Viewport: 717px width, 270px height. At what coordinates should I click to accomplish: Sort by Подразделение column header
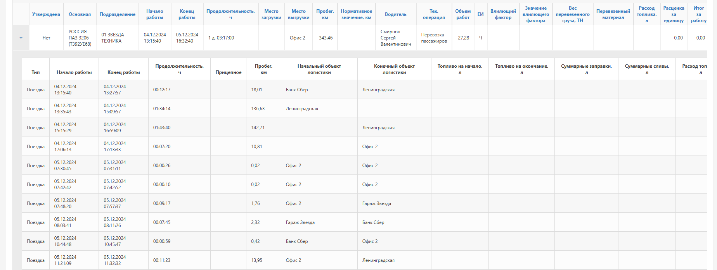[x=118, y=14]
